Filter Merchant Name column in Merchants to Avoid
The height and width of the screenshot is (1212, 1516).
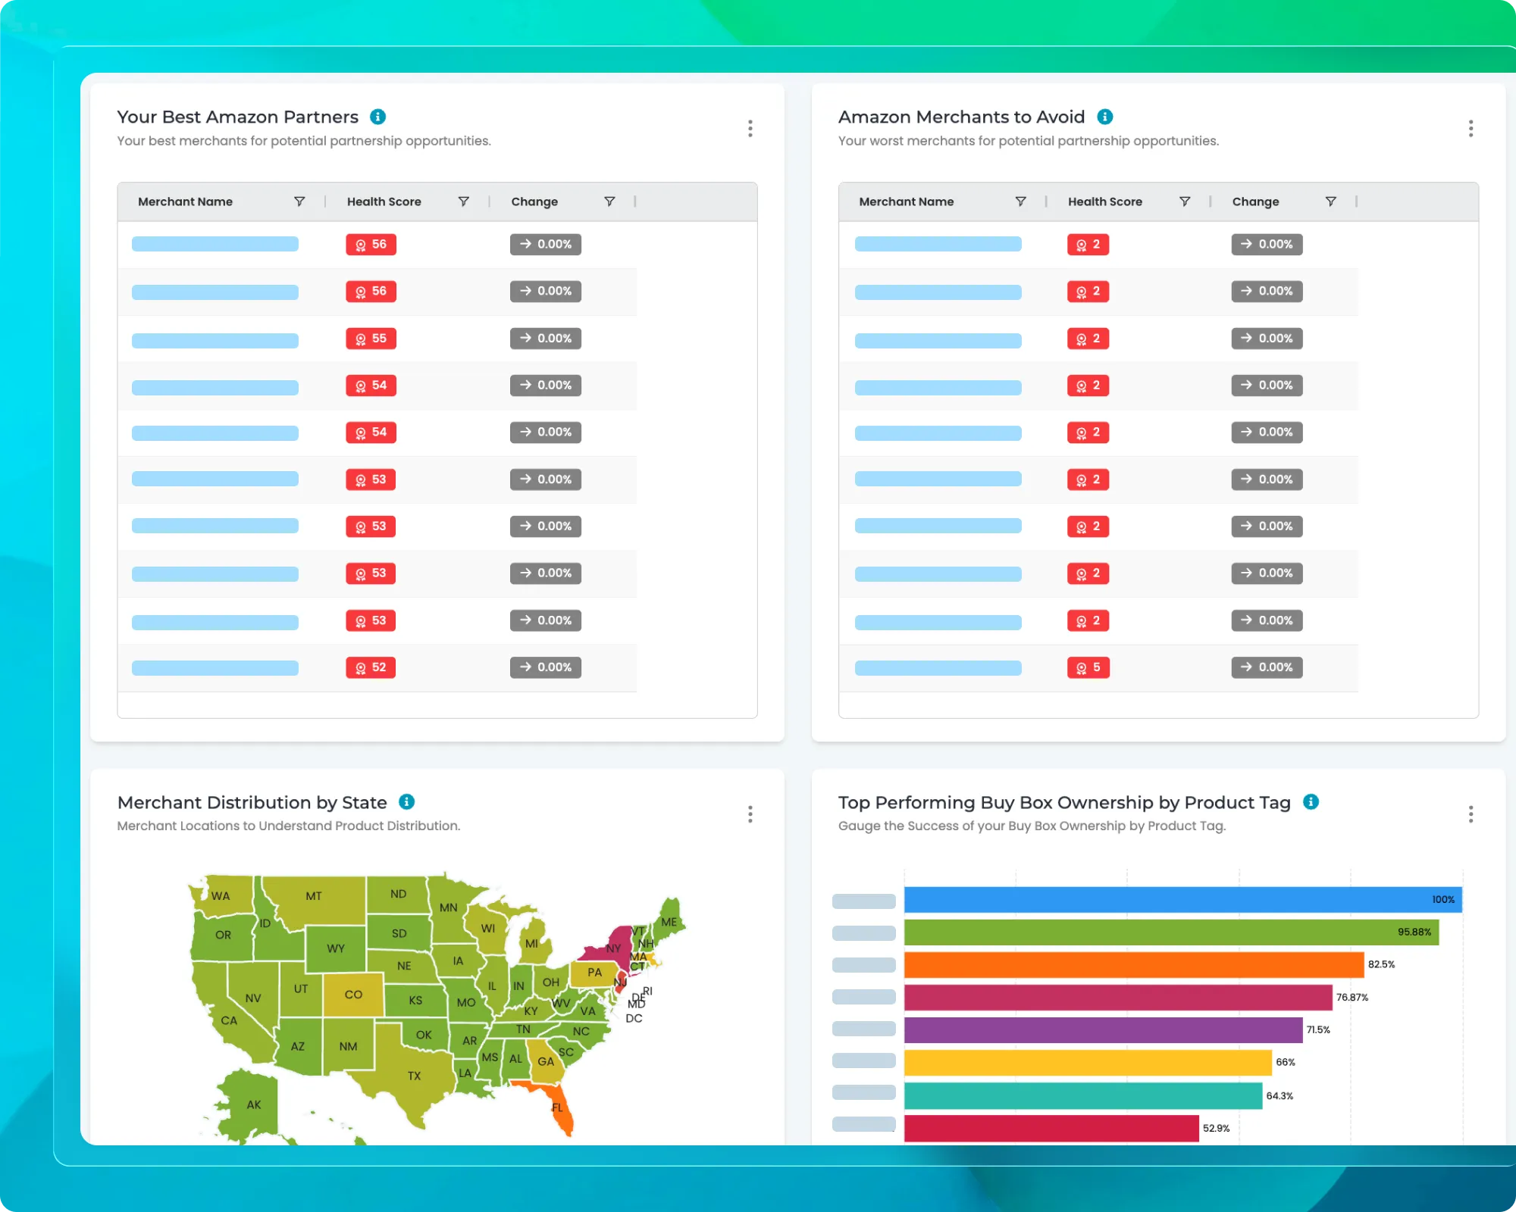pyautogui.click(x=1020, y=201)
